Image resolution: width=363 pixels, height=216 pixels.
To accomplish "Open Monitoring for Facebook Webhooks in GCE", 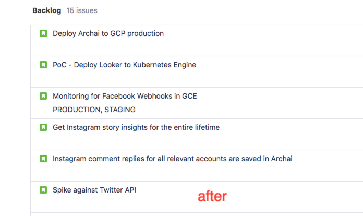I will click(x=125, y=96).
